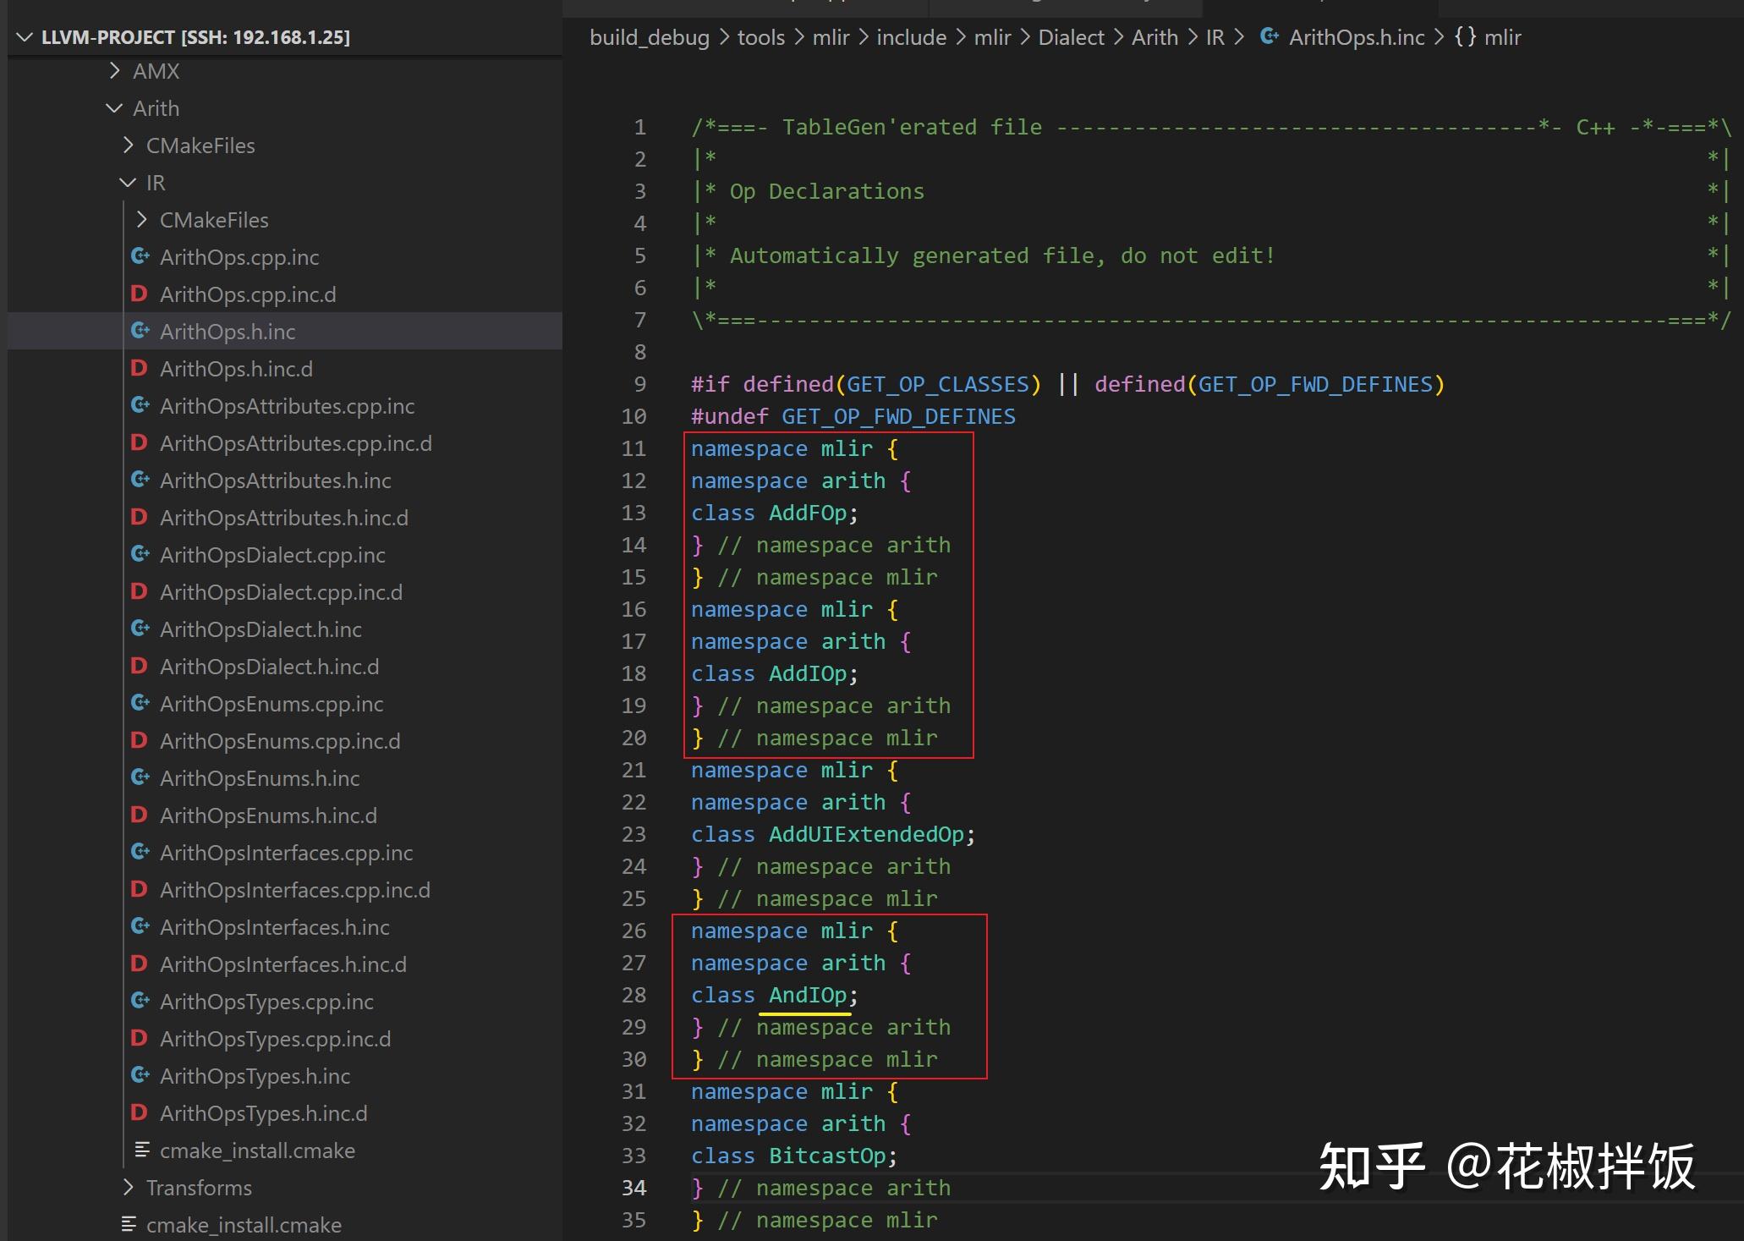Click the C++ file icon in the breadcrumb
The image size is (1744, 1241).
coord(1270,36)
